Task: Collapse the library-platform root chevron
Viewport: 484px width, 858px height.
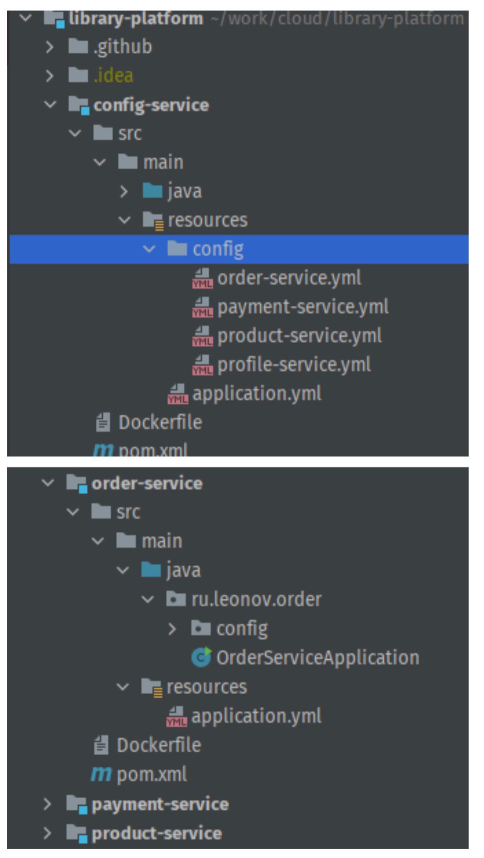Action: click(x=26, y=18)
